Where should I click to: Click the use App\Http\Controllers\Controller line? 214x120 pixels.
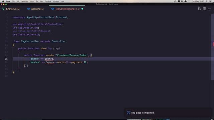pos(38,24)
